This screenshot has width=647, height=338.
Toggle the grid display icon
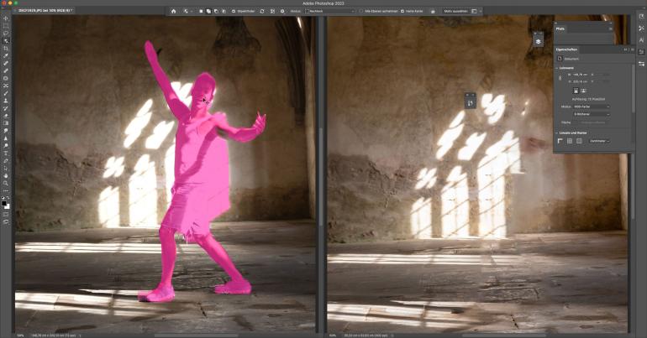click(570, 141)
